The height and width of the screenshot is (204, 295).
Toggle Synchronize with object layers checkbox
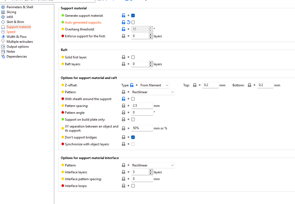pos(133,144)
